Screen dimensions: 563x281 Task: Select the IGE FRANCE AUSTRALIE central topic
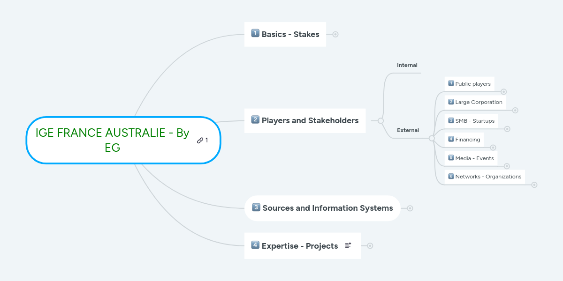pyautogui.click(x=113, y=140)
